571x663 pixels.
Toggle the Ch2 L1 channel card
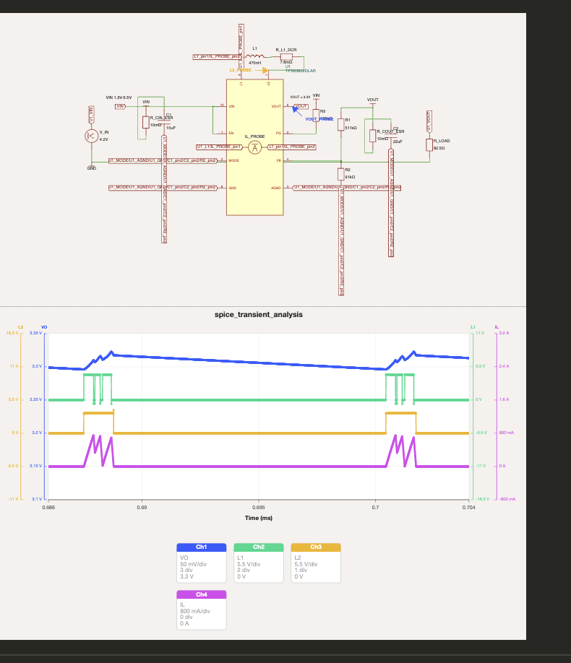pos(259,563)
